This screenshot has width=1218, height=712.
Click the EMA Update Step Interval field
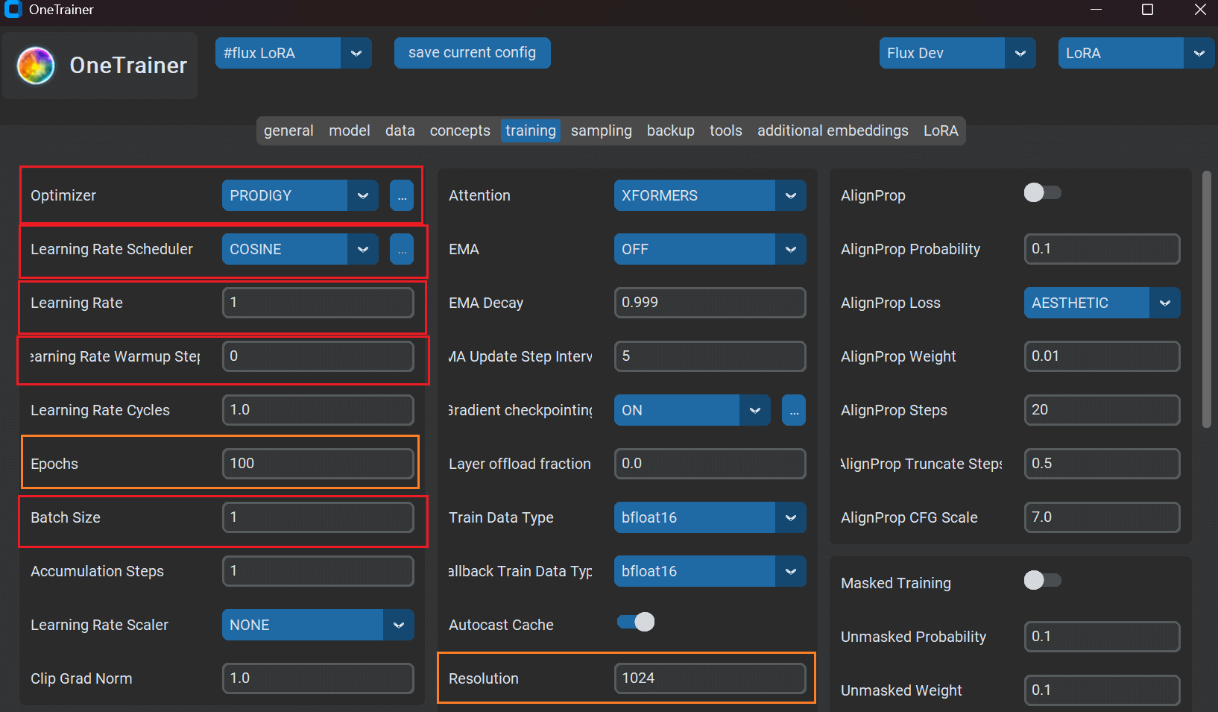click(710, 356)
